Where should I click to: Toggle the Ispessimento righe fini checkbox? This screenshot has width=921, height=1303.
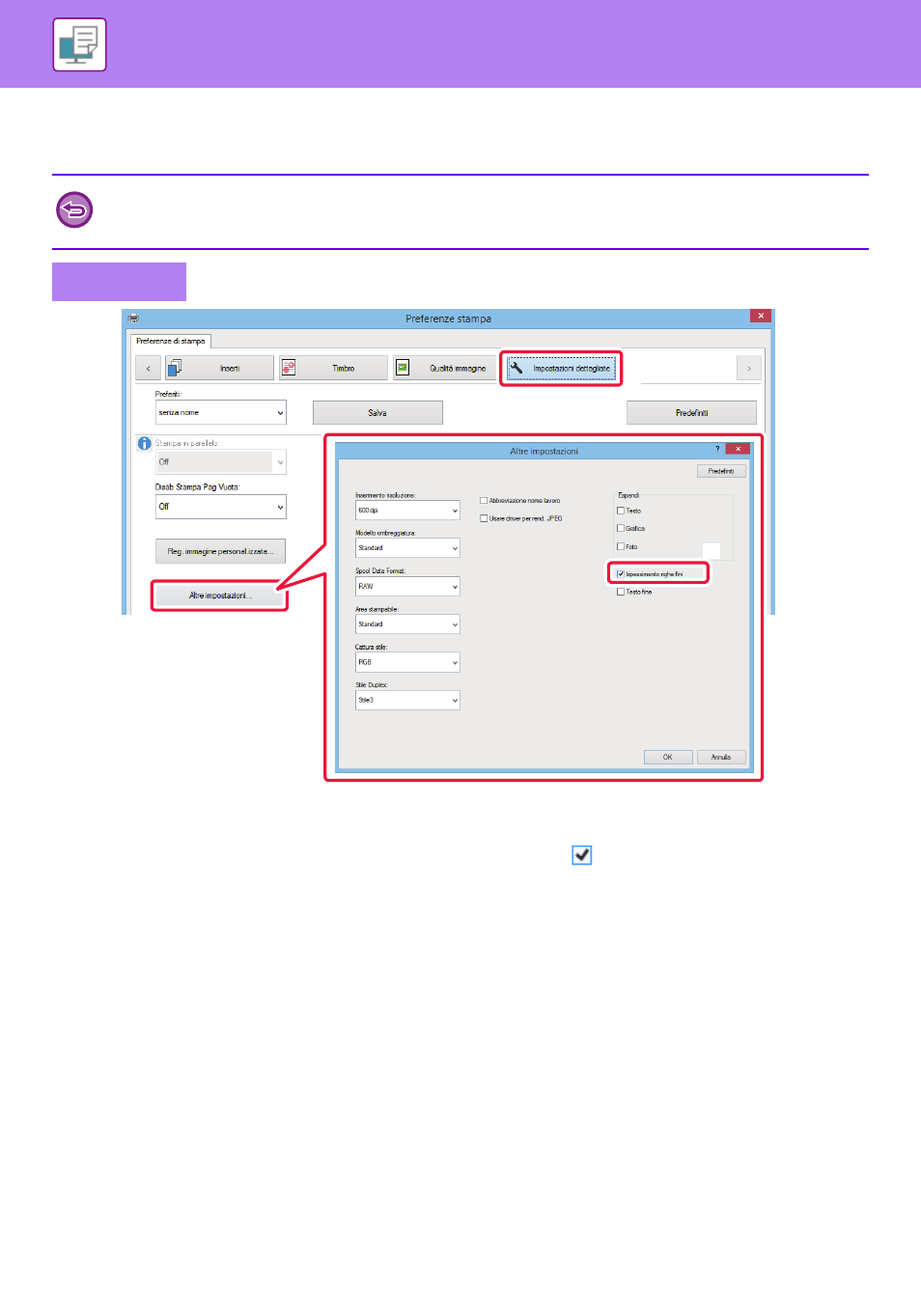pos(621,573)
